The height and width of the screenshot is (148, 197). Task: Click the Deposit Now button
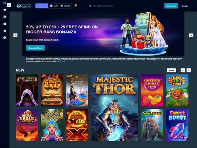35,48
